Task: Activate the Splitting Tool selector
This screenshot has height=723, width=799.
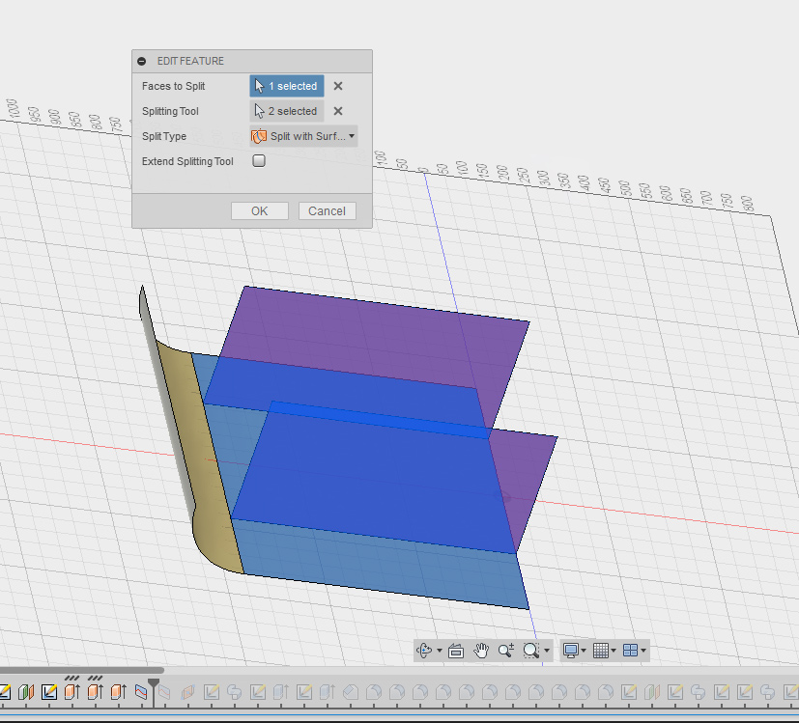Action: [x=287, y=111]
